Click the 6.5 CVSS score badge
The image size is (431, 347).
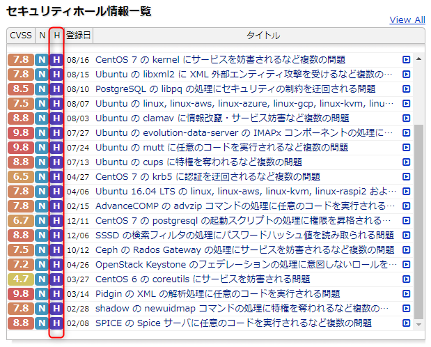click(21, 177)
